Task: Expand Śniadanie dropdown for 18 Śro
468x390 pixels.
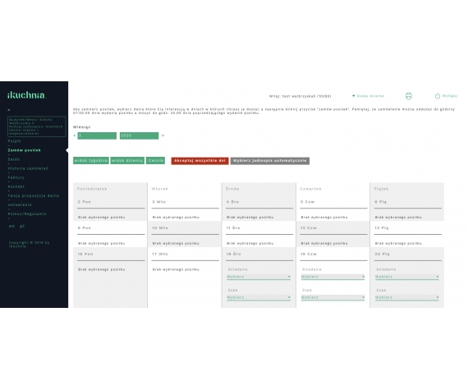Action: tap(259, 277)
